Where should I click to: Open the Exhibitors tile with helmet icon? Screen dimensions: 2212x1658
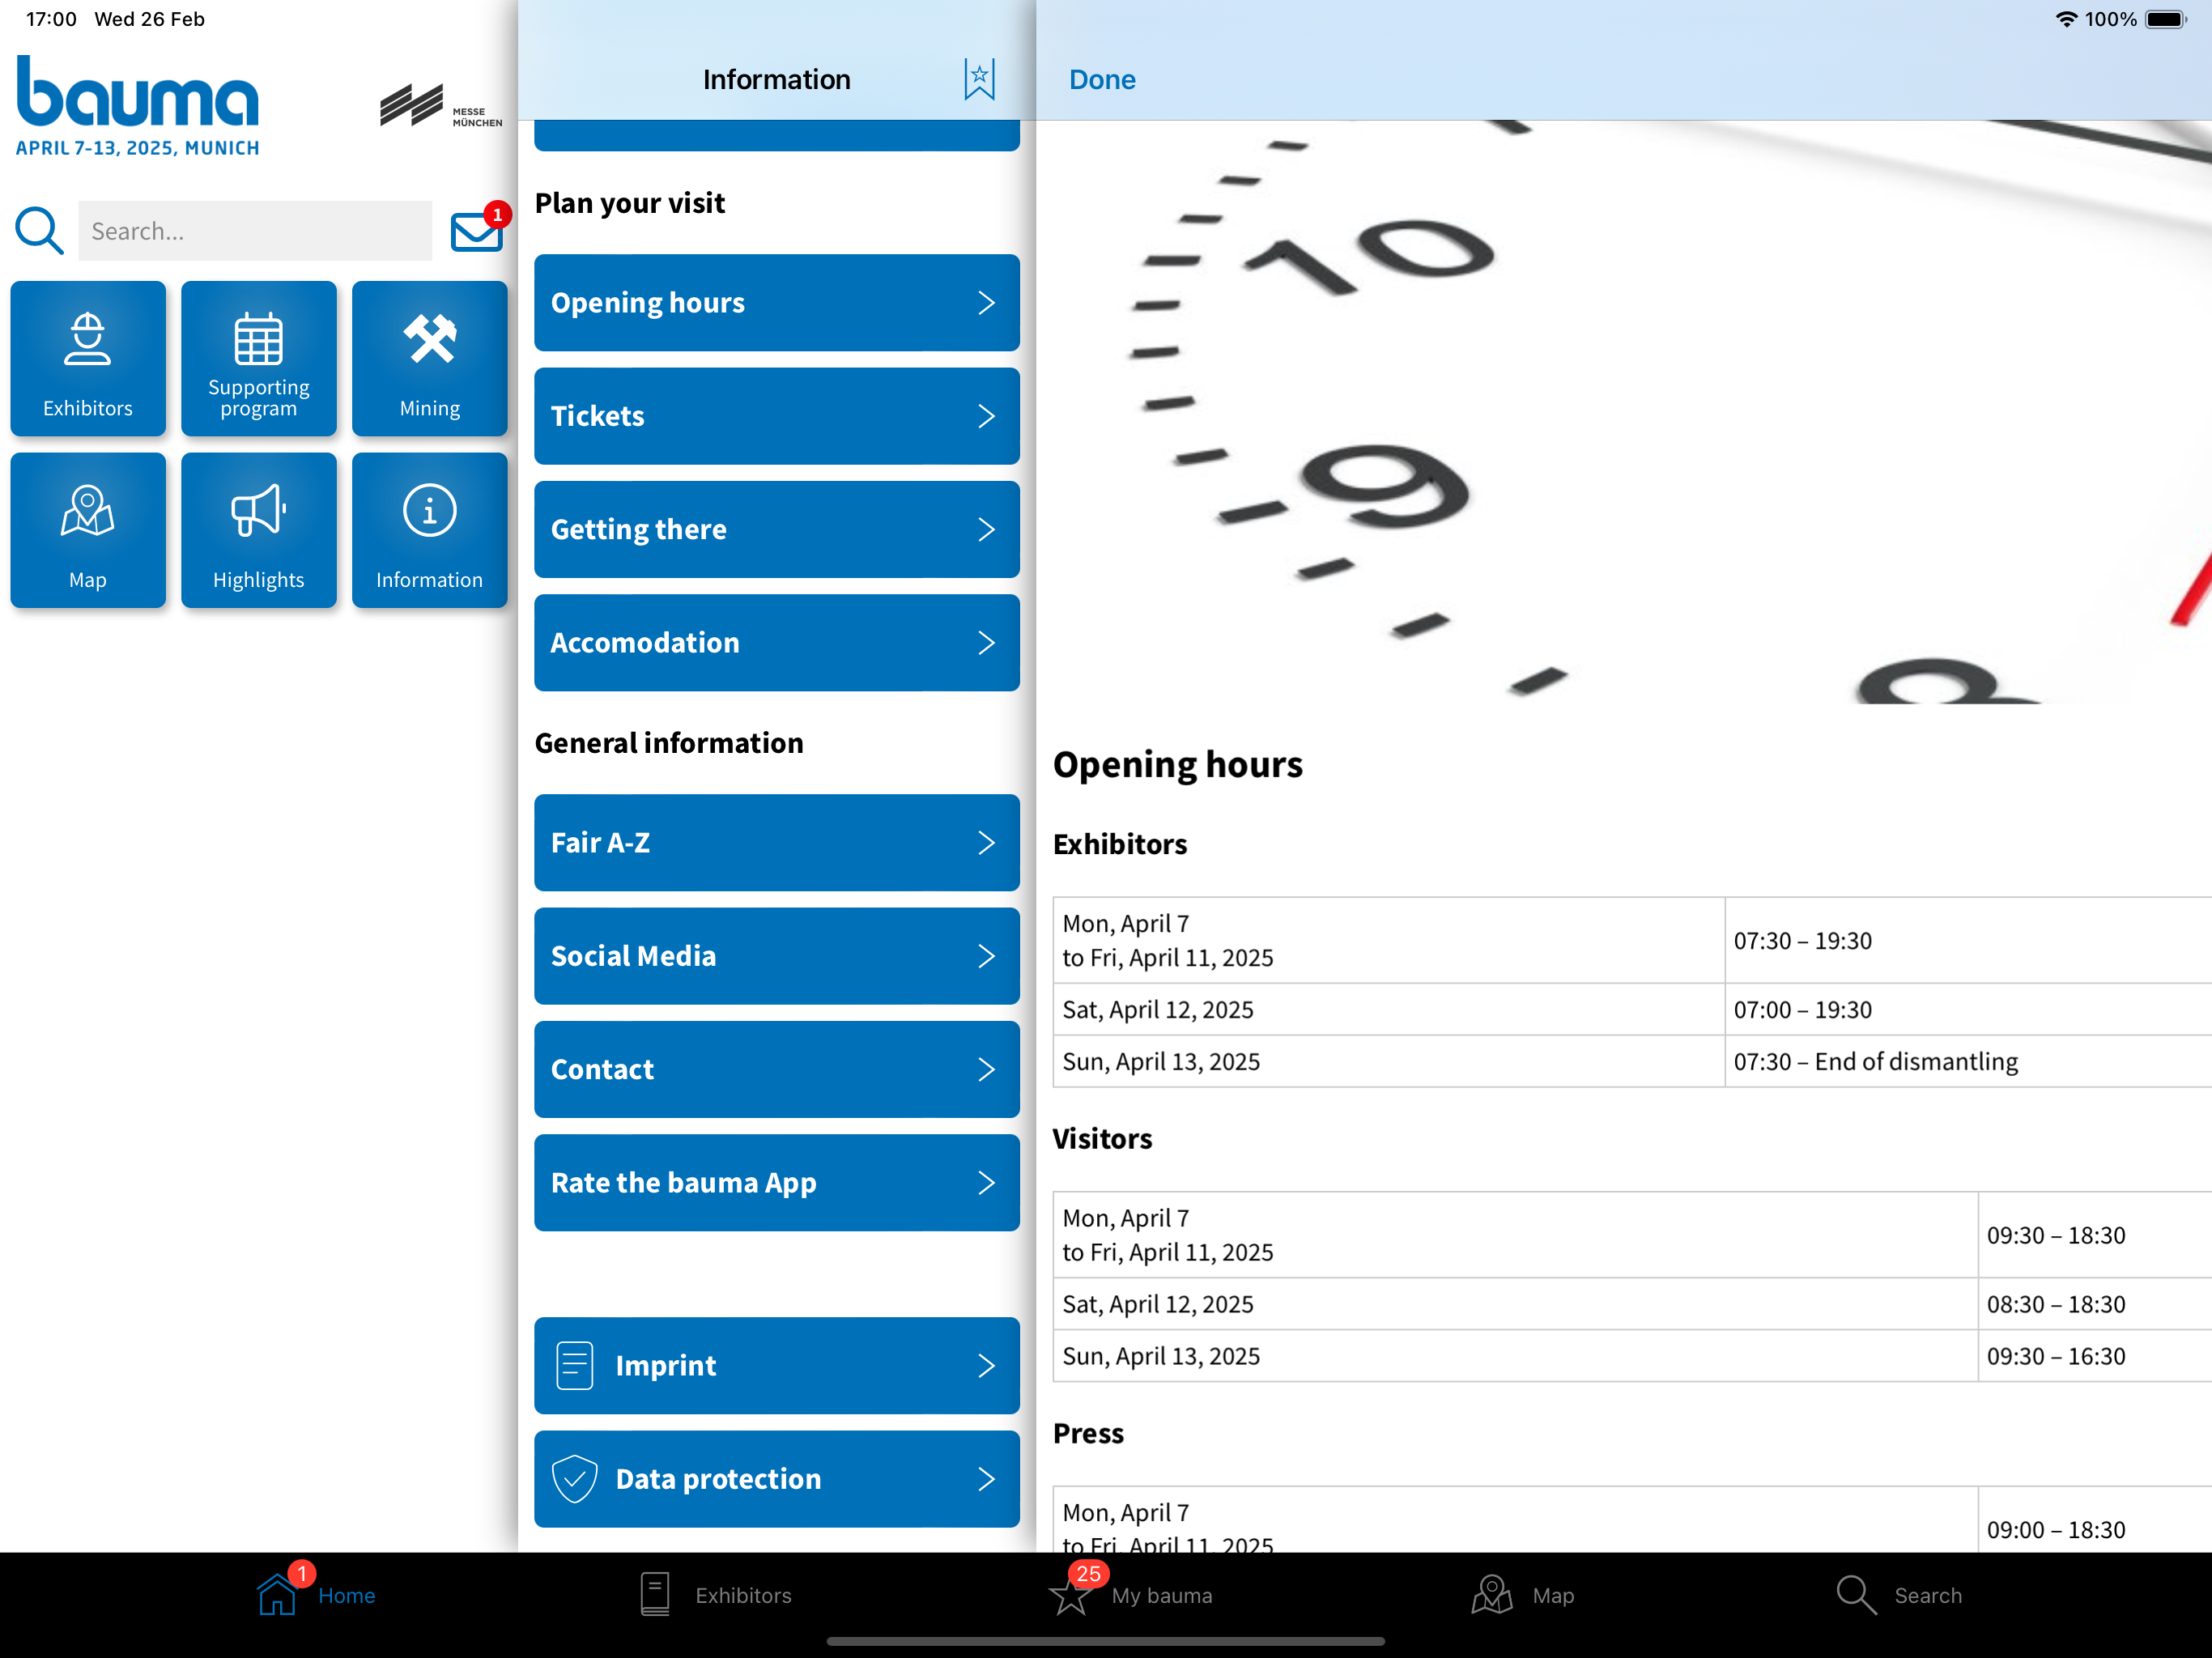point(88,358)
